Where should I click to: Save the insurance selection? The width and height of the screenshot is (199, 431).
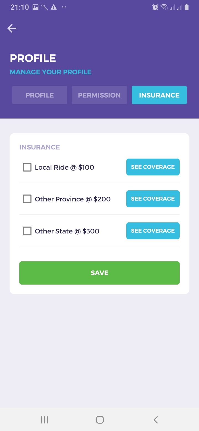pos(99,273)
